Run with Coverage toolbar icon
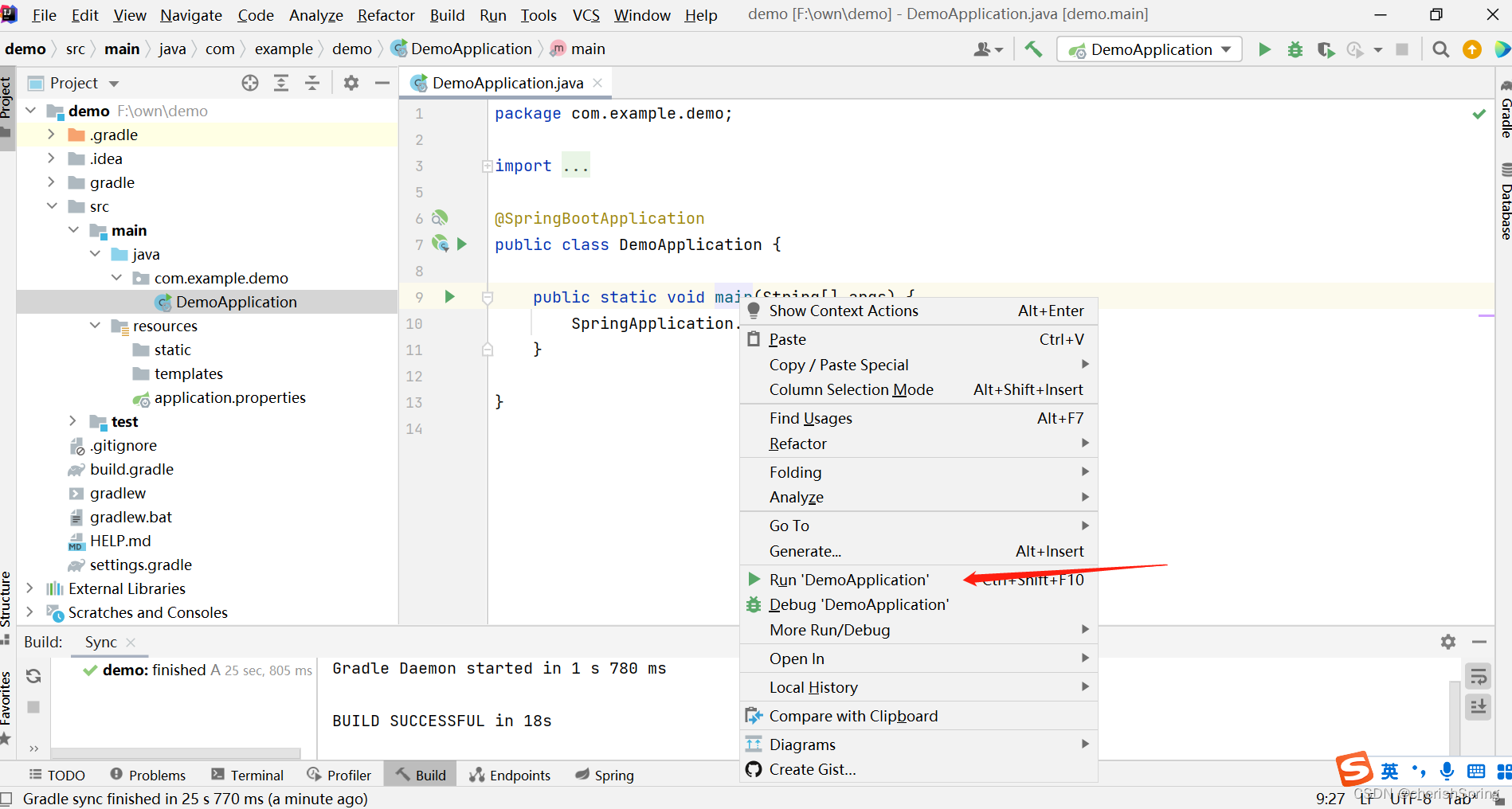This screenshot has height=809, width=1512. [x=1326, y=49]
